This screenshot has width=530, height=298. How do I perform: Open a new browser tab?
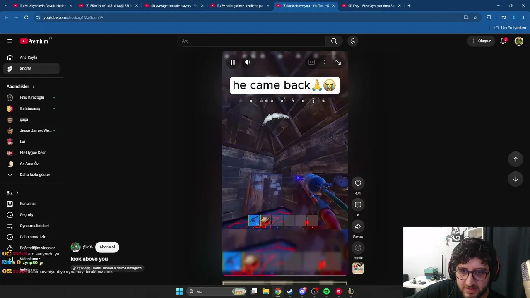(409, 6)
